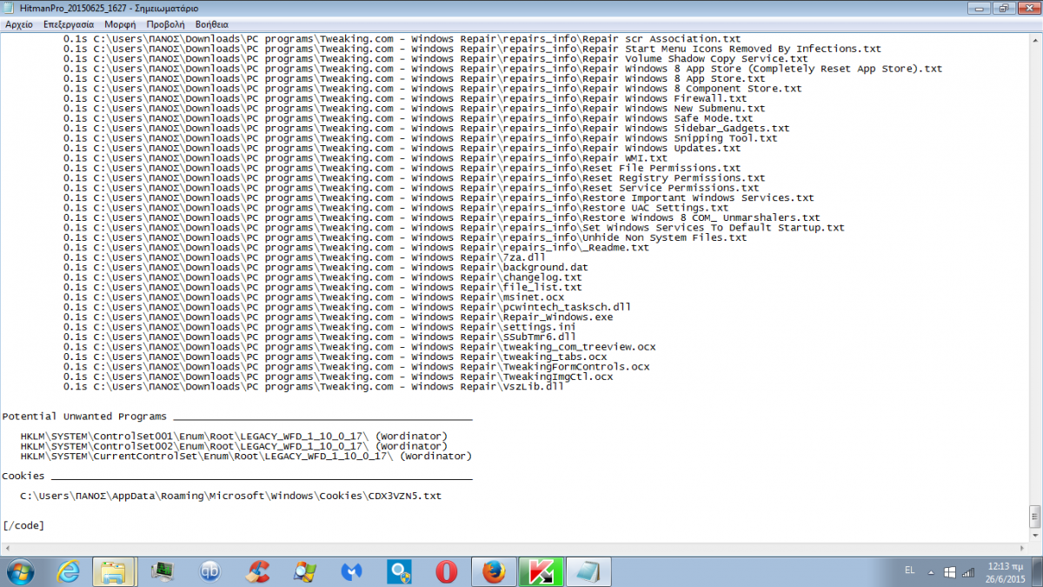Open the Windows Start menu
Screen dimensions: 1043x587
point(20,570)
